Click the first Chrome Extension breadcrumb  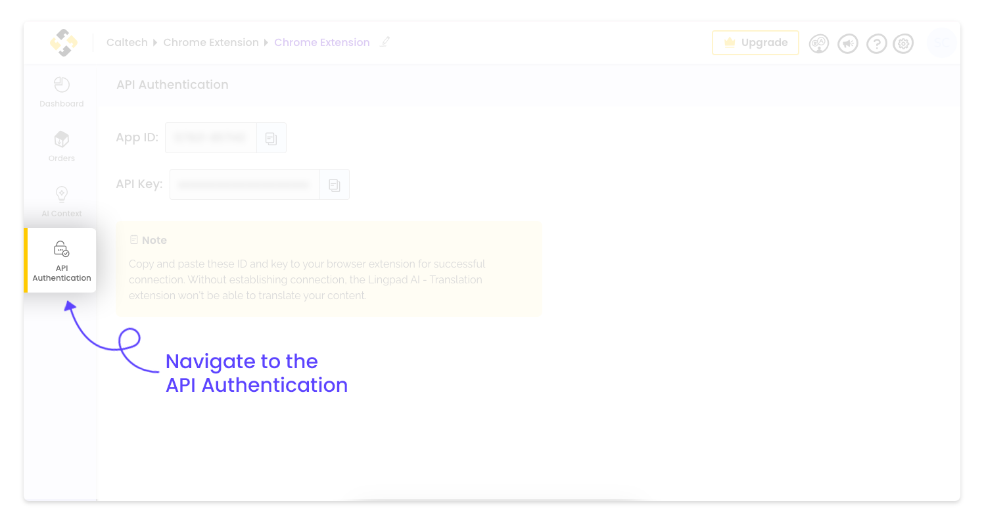pyautogui.click(x=211, y=43)
